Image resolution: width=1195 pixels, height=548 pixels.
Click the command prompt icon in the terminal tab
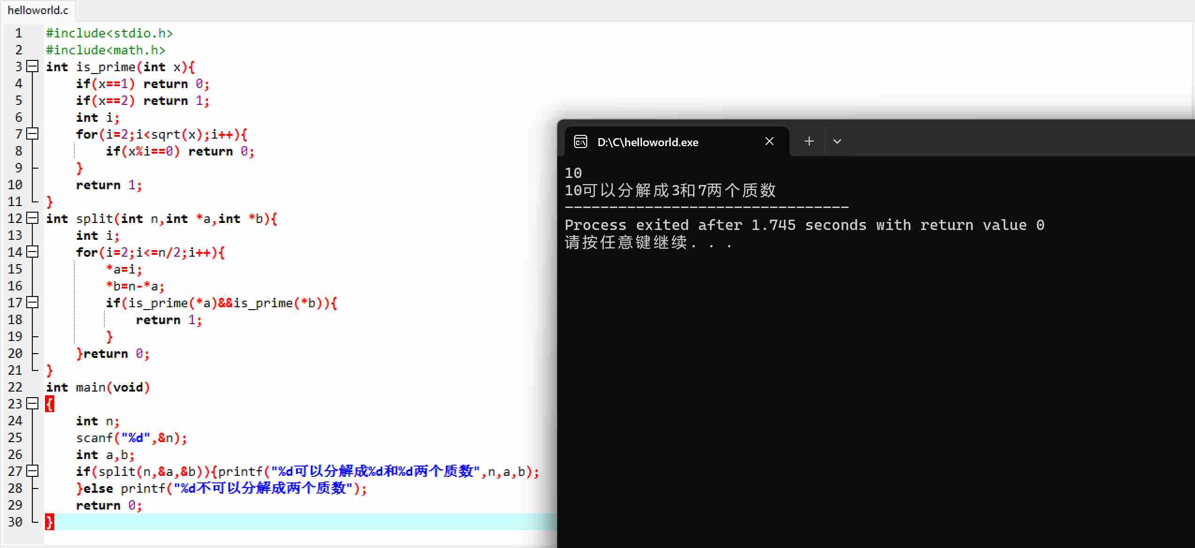pyautogui.click(x=581, y=141)
